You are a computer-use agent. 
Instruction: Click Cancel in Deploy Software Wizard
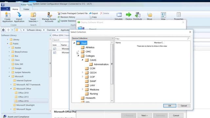pos(176,115)
